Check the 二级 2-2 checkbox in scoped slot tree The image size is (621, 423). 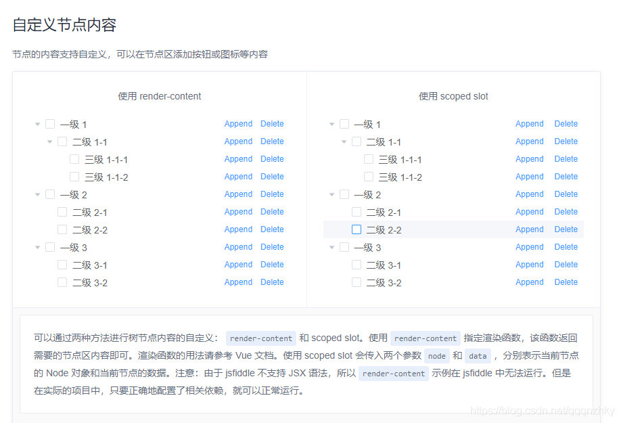tap(356, 229)
